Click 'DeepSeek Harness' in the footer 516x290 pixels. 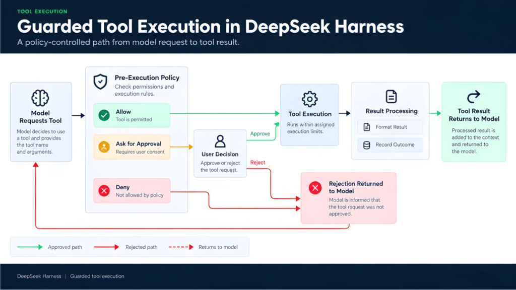point(39,276)
